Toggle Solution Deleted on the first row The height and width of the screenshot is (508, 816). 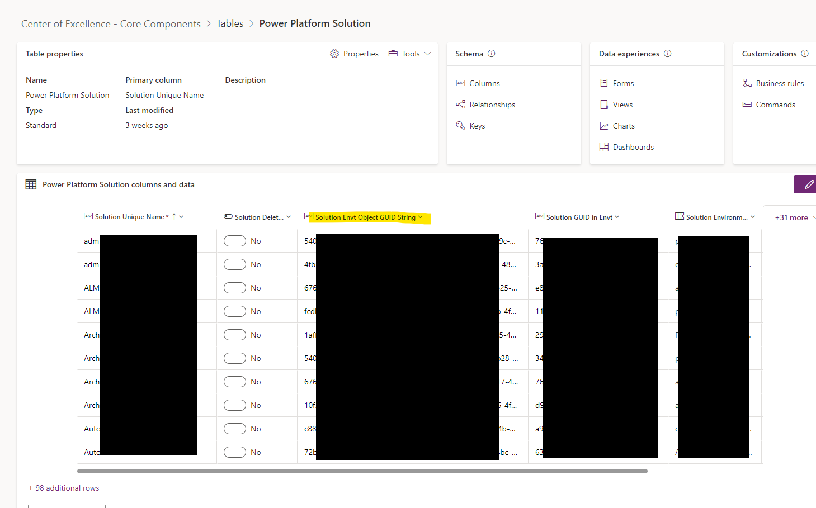(235, 240)
